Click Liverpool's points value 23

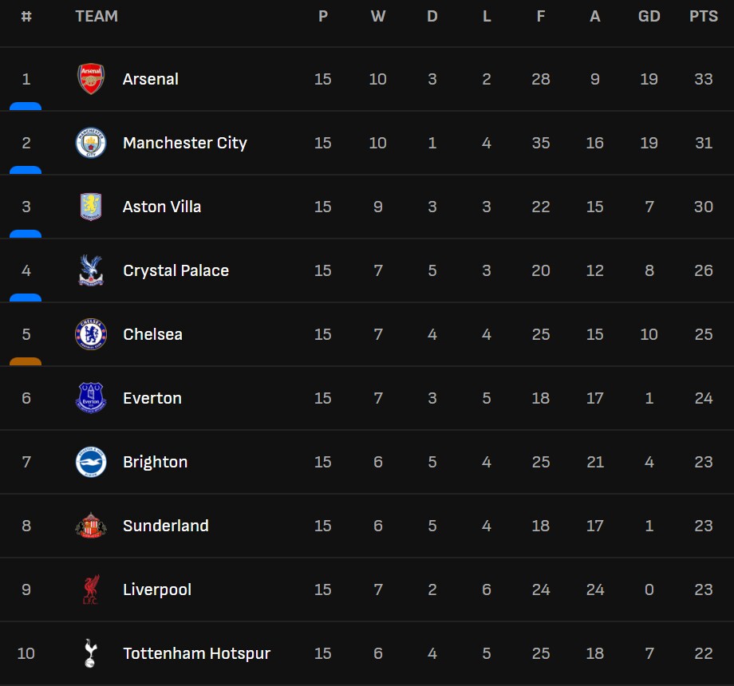click(703, 589)
